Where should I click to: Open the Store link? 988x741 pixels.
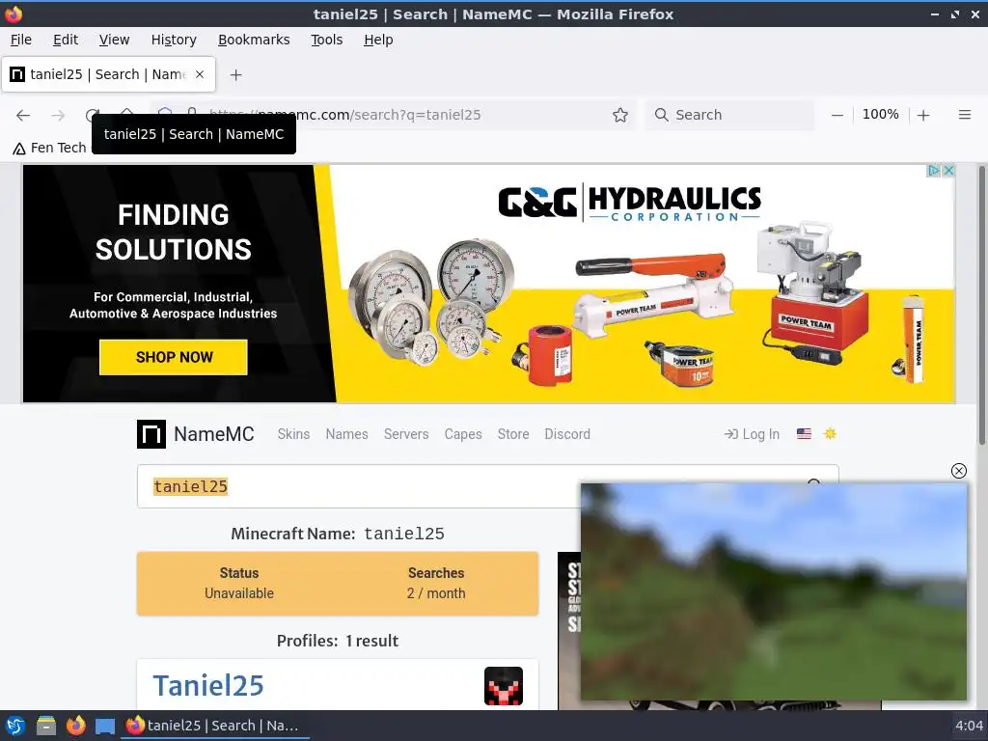[x=513, y=434]
